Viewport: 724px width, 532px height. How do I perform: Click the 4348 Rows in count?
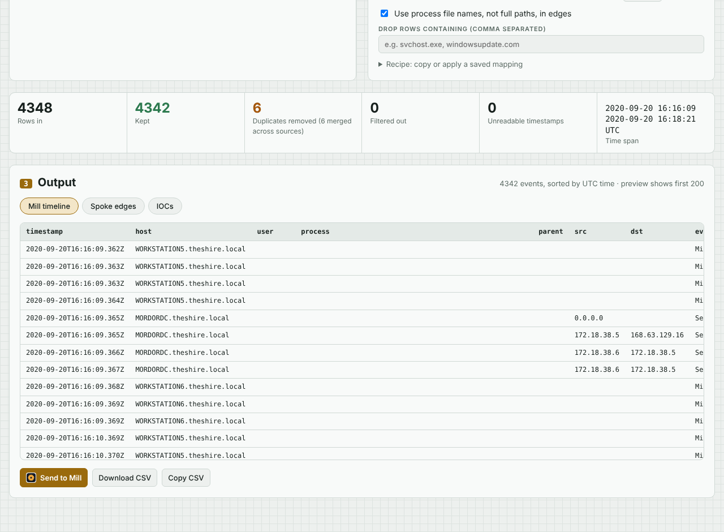coord(35,108)
